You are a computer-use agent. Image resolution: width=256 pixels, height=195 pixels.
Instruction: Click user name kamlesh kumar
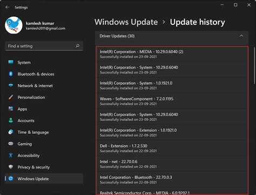[x=40, y=23]
